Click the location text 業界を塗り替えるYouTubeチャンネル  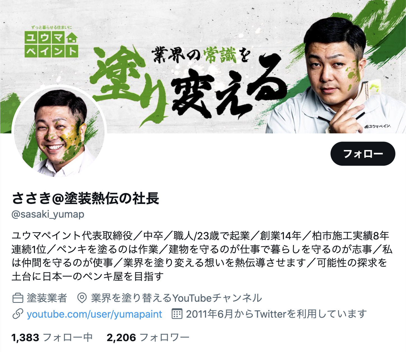(176, 298)
